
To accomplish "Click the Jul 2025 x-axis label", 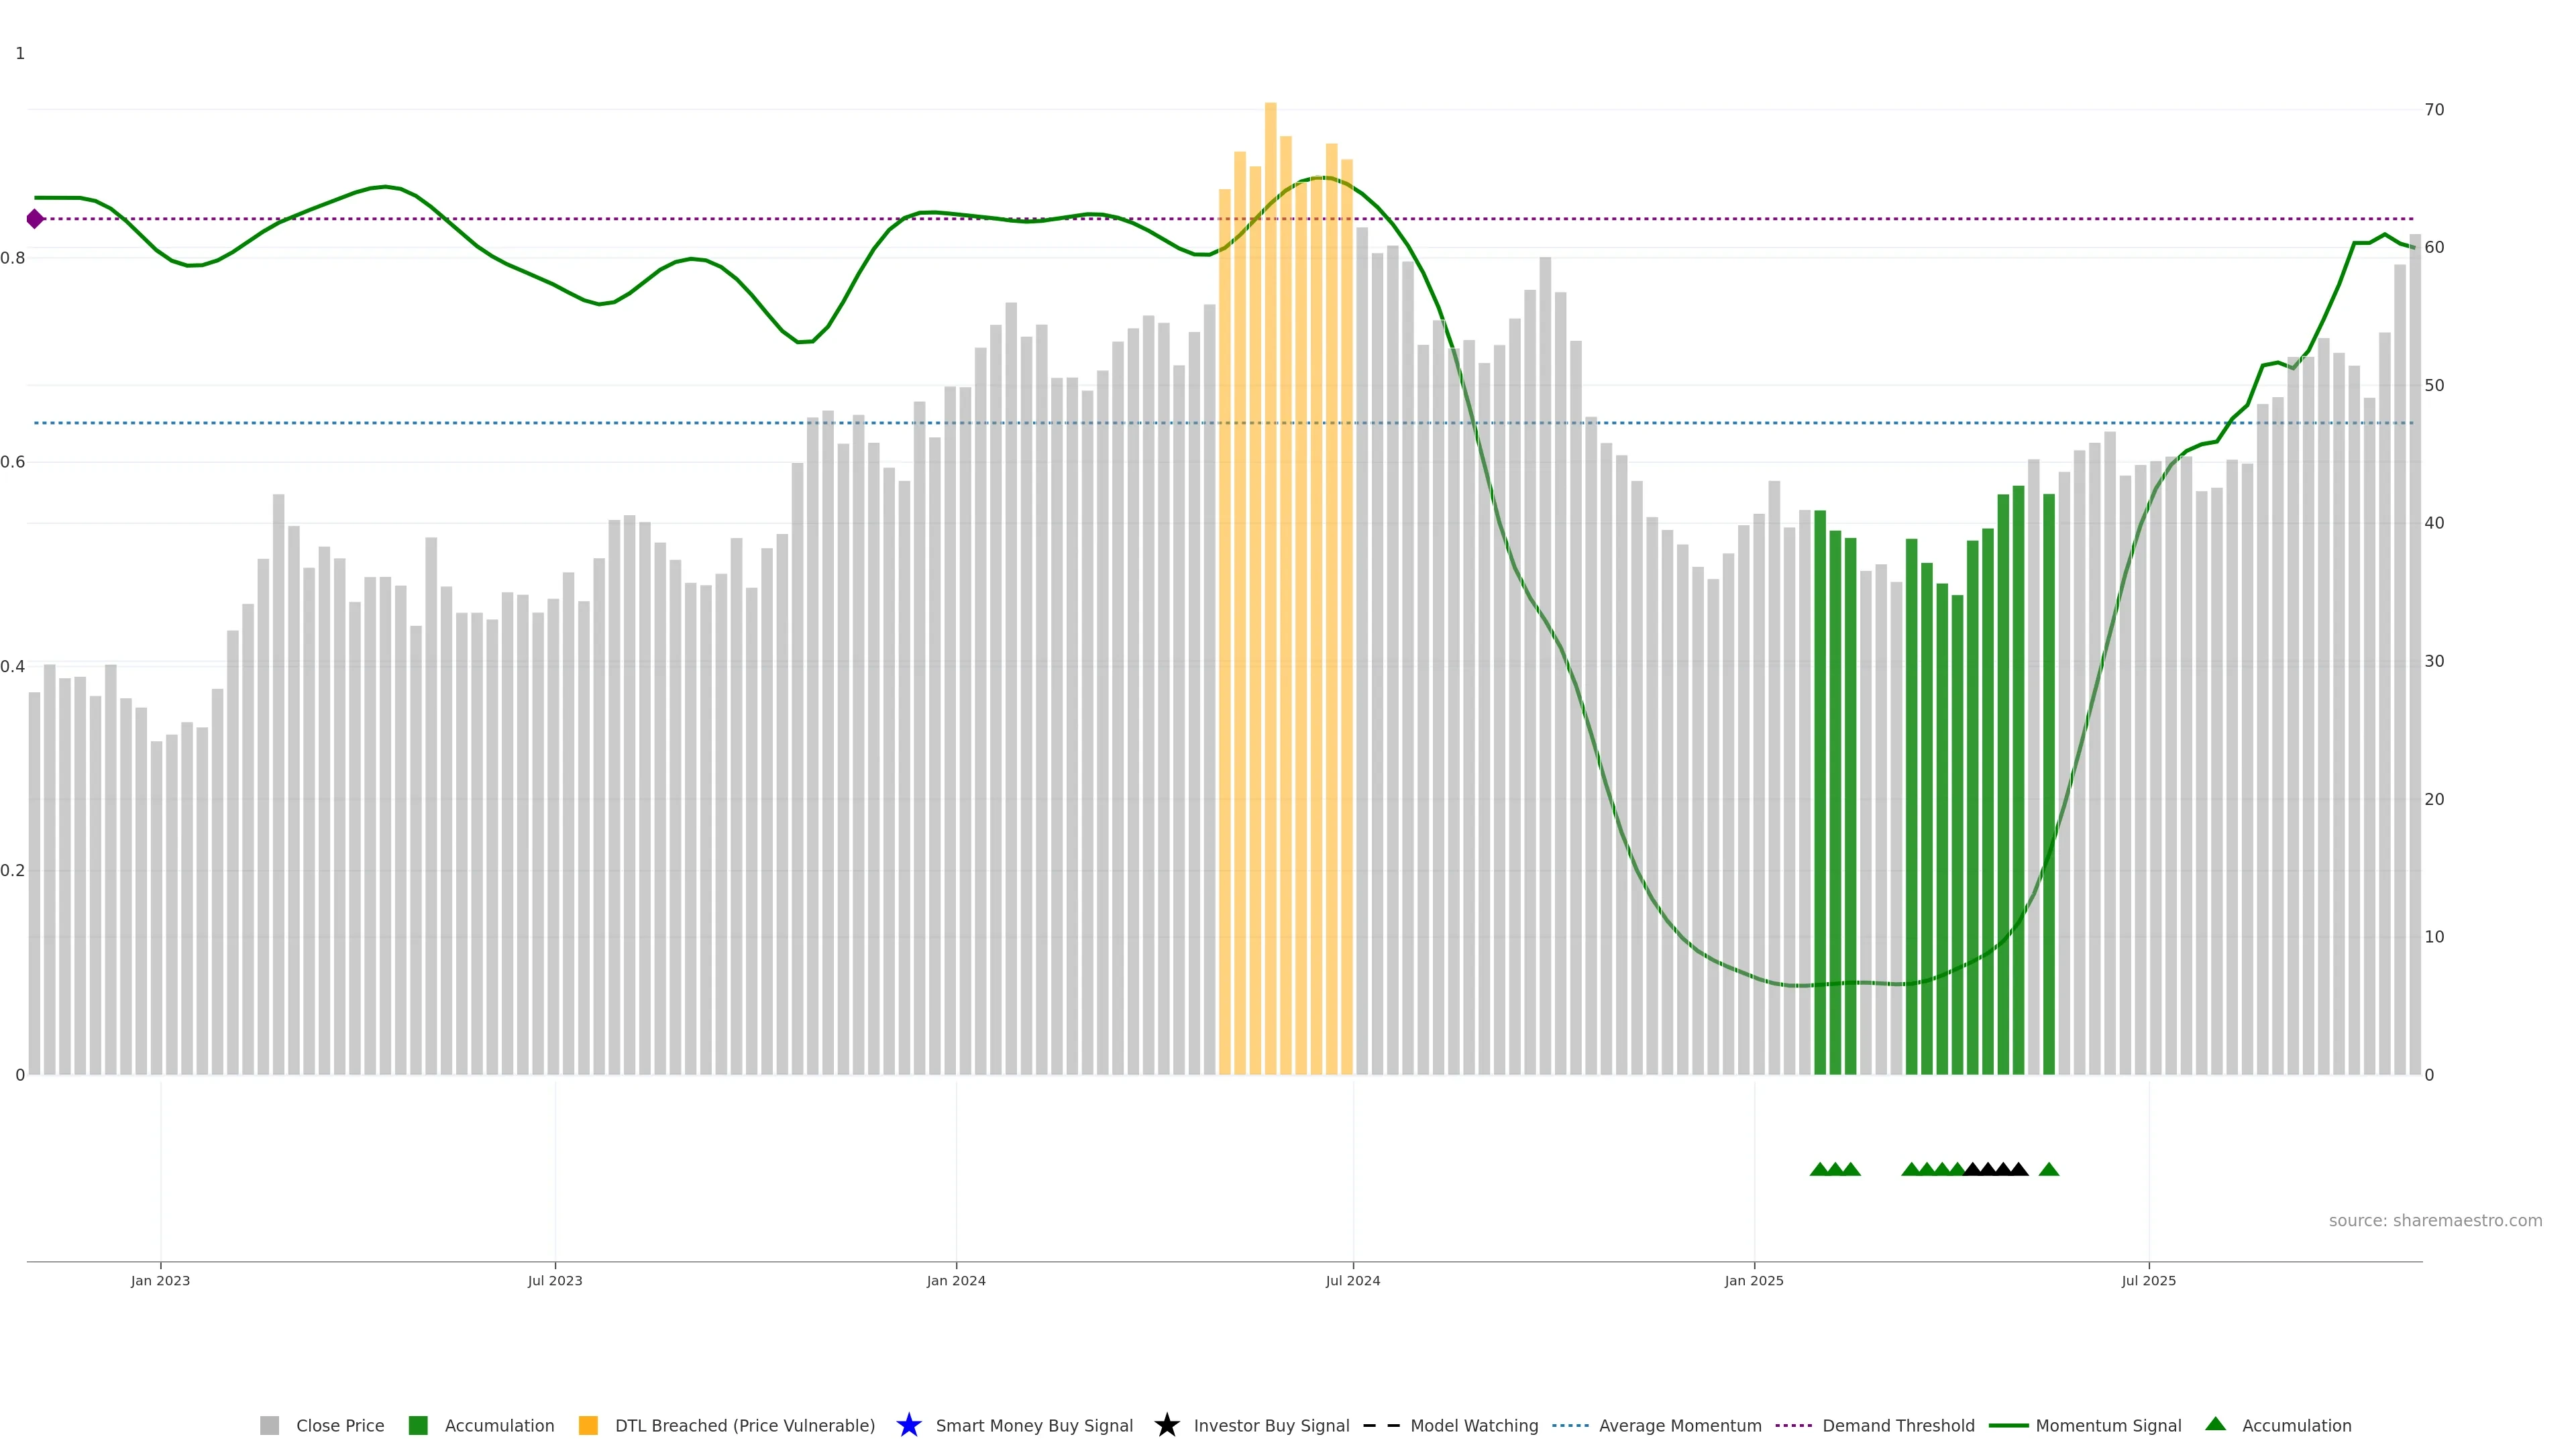I will (2148, 1280).
